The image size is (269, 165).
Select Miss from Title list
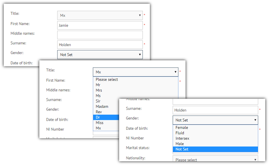tap(106, 123)
